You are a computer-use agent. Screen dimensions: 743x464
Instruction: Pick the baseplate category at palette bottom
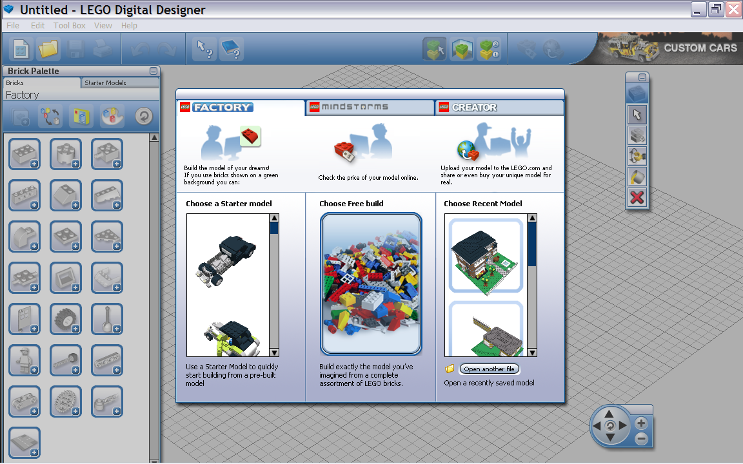coord(25,442)
